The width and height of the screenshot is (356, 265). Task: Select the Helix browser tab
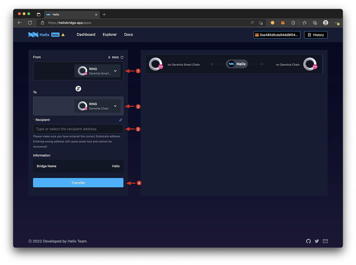72,15
